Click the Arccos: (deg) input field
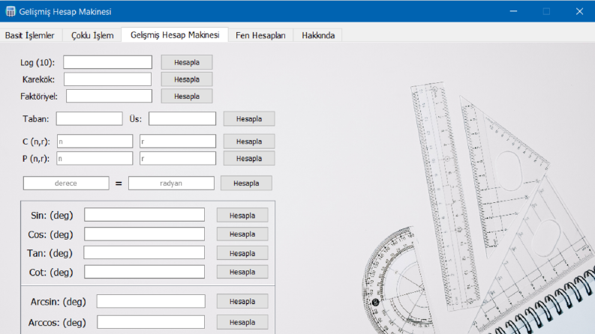This screenshot has width=595, height=334. (x=151, y=322)
